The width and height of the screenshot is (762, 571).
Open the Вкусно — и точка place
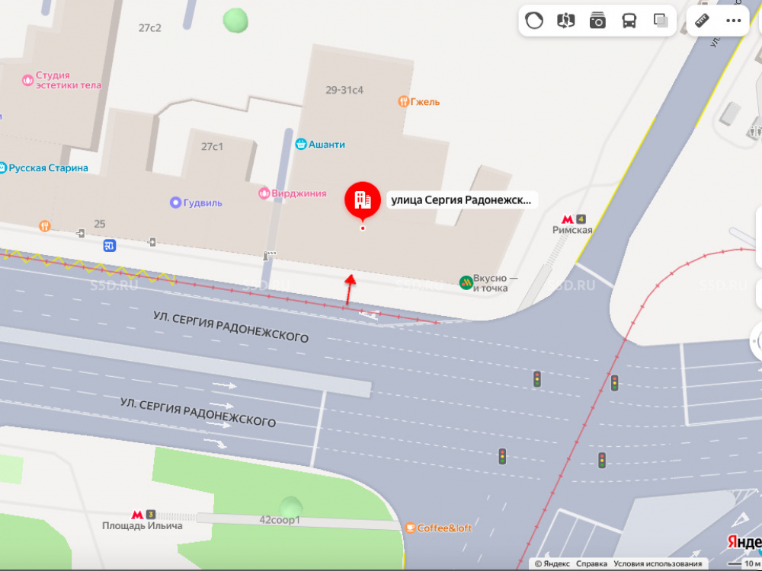coord(488,283)
